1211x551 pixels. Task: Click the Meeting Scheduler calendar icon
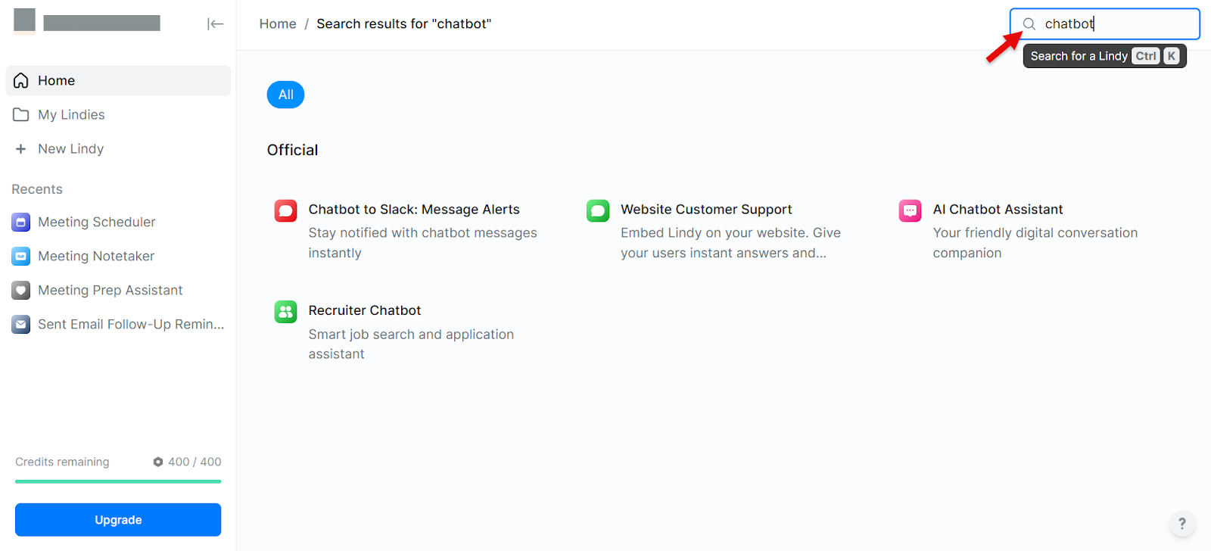[x=21, y=222]
